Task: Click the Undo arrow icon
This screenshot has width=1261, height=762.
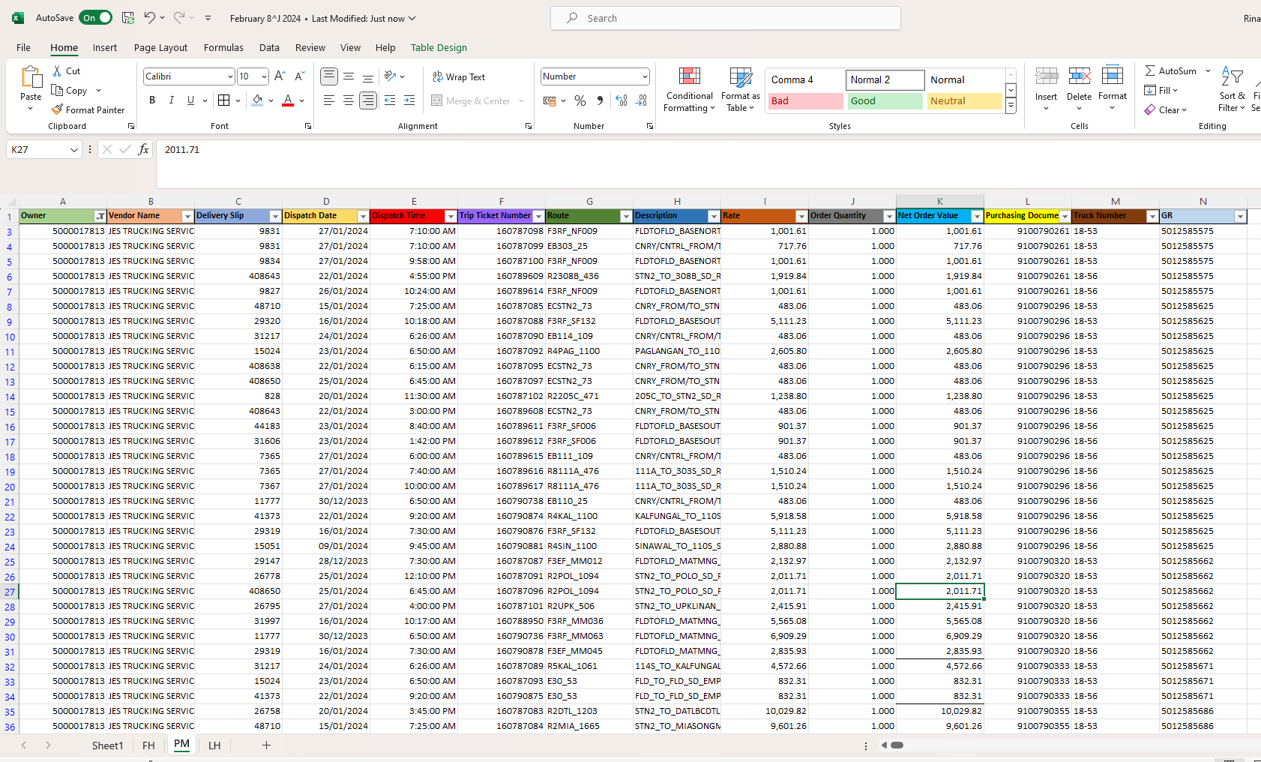Action: 149,18
